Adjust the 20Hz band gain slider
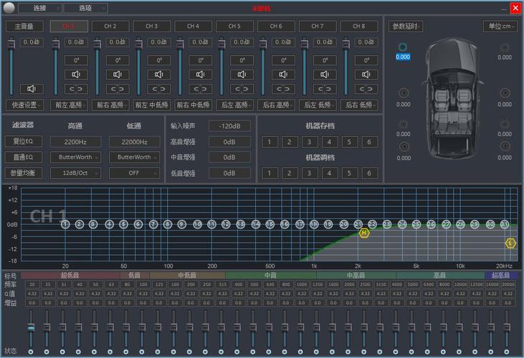The height and width of the screenshot is (358, 524). point(31,329)
